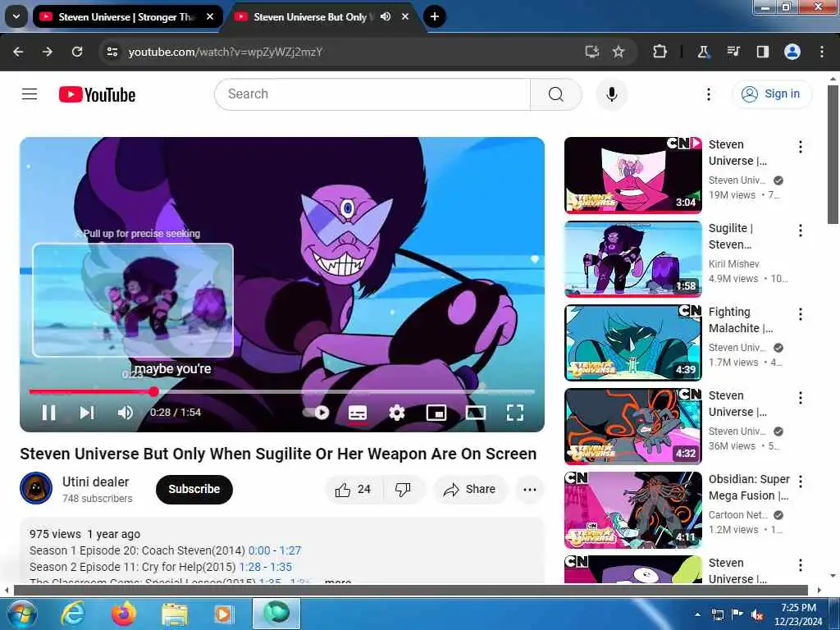Open options for 36M views video
Screen dimensions: 840x630
[x=801, y=398]
